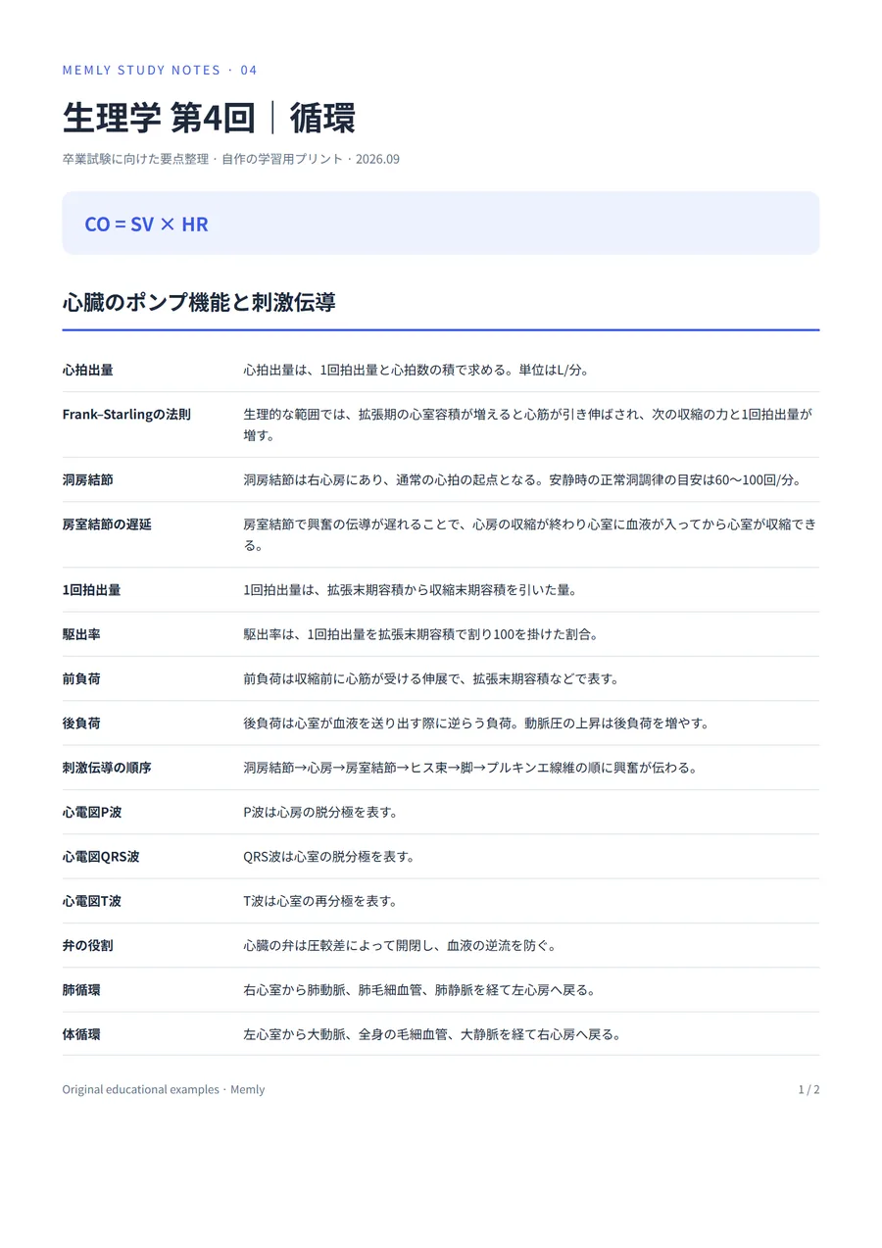
Task: Click the definition starting '左心室から大動脈'
Action: pos(432,1033)
